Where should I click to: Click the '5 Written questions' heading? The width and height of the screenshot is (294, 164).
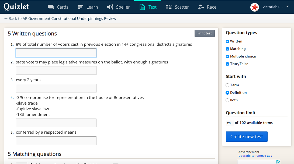point(32,34)
